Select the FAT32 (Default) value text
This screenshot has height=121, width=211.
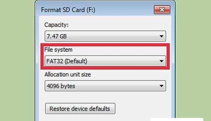(x=67, y=61)
